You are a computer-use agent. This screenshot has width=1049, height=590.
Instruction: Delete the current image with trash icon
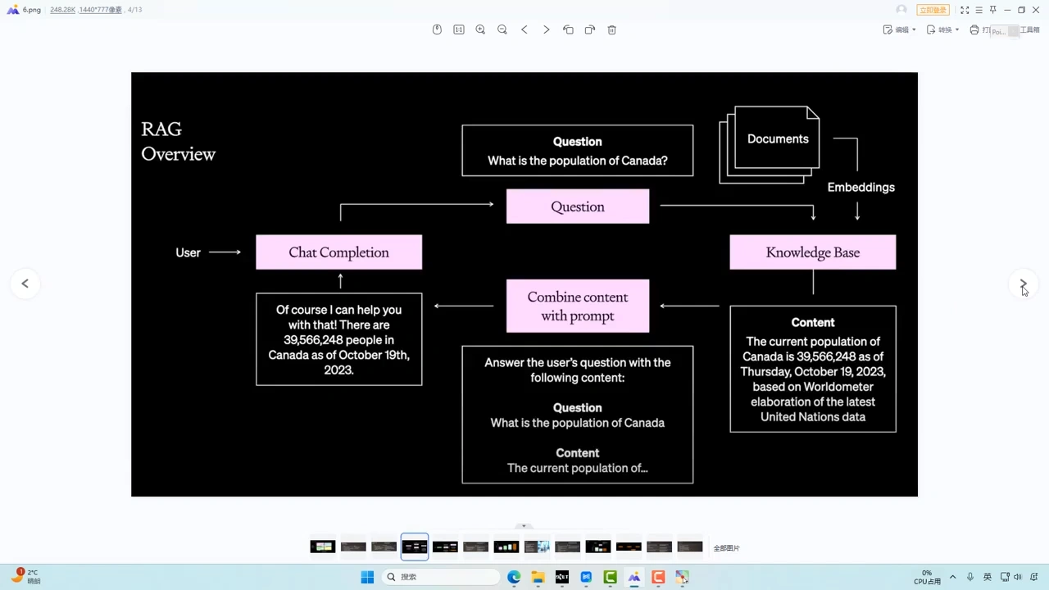[x=611, y=29]
